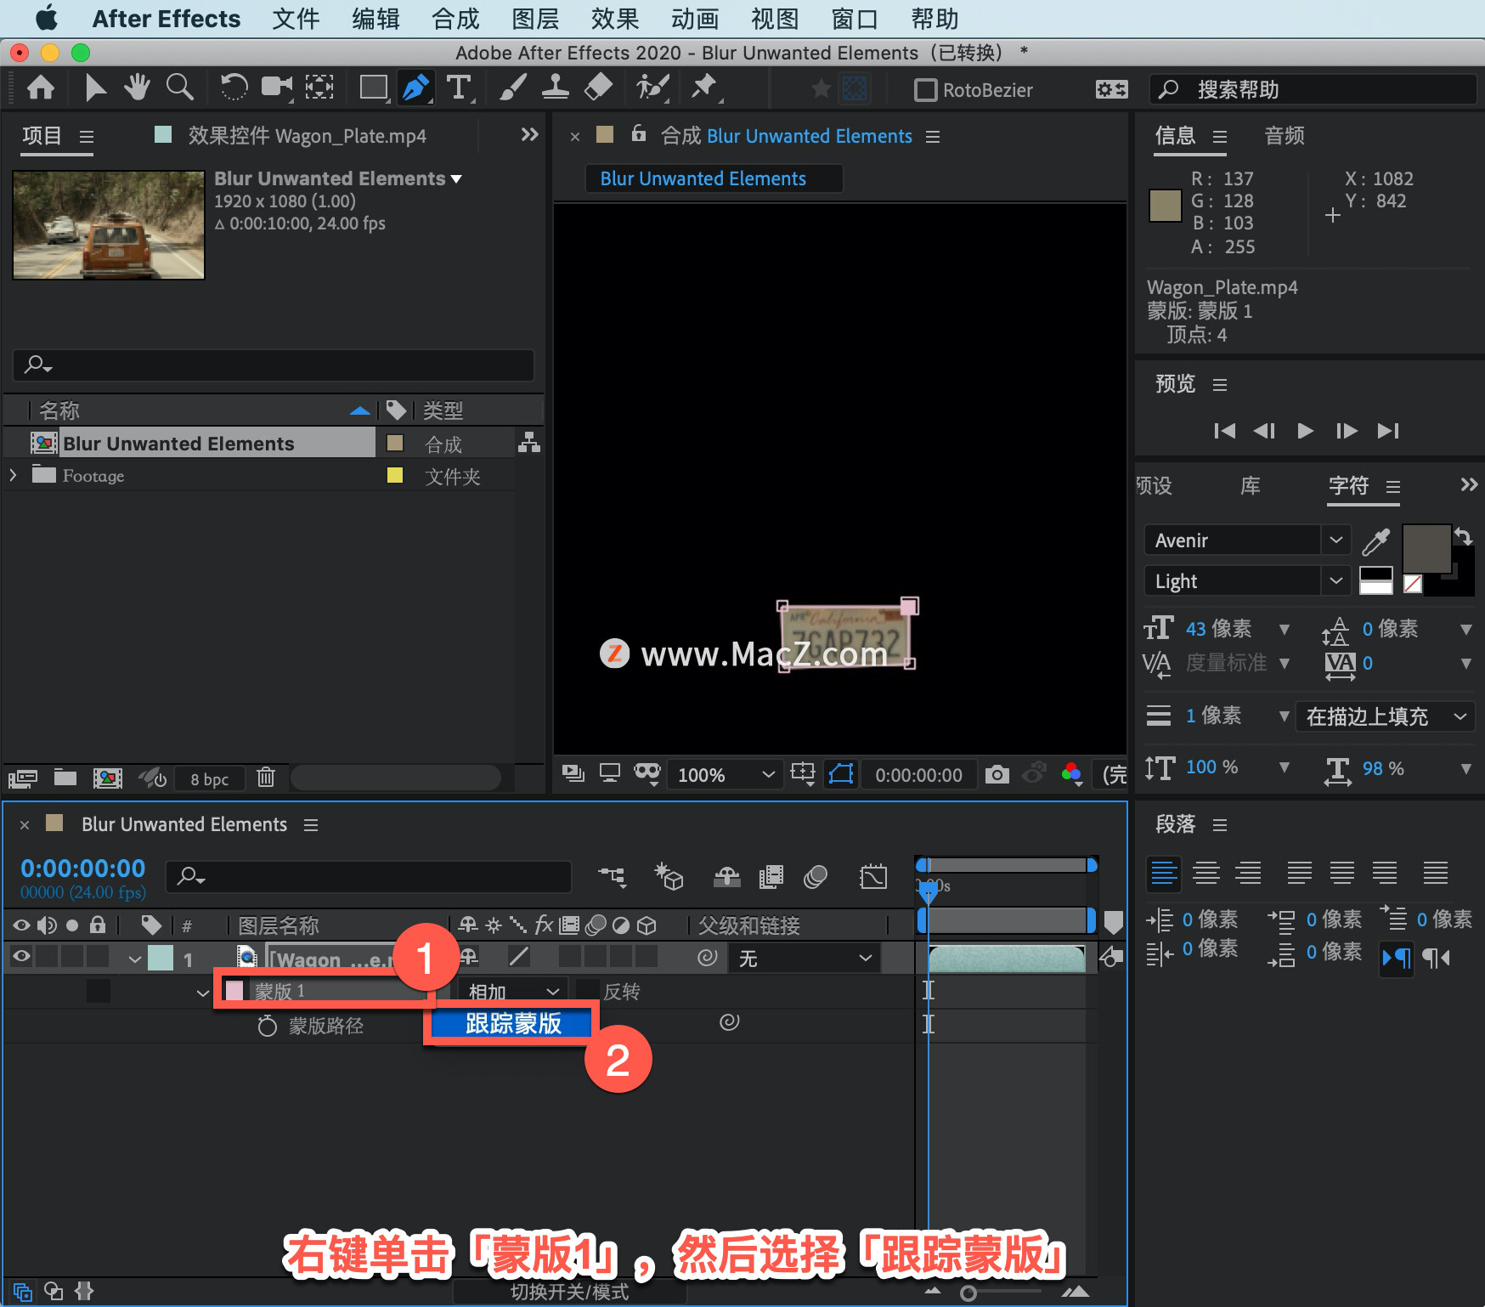Screen dimensions: 1485x1307
Task: Toggle the 反转 mask invert checkbox
Action: (x=587, y=991)
